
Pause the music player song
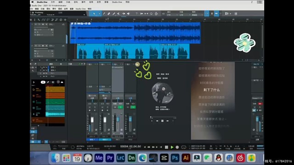pyautogui.click(x=162, y=121)
